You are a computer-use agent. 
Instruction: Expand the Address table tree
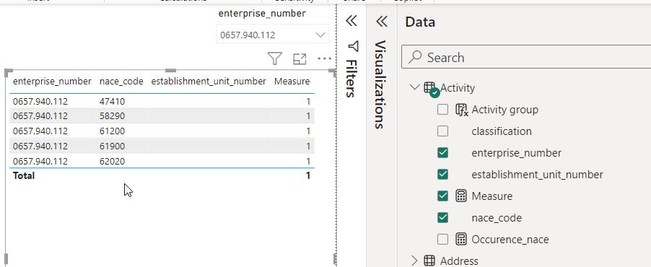tap(414, 261)
